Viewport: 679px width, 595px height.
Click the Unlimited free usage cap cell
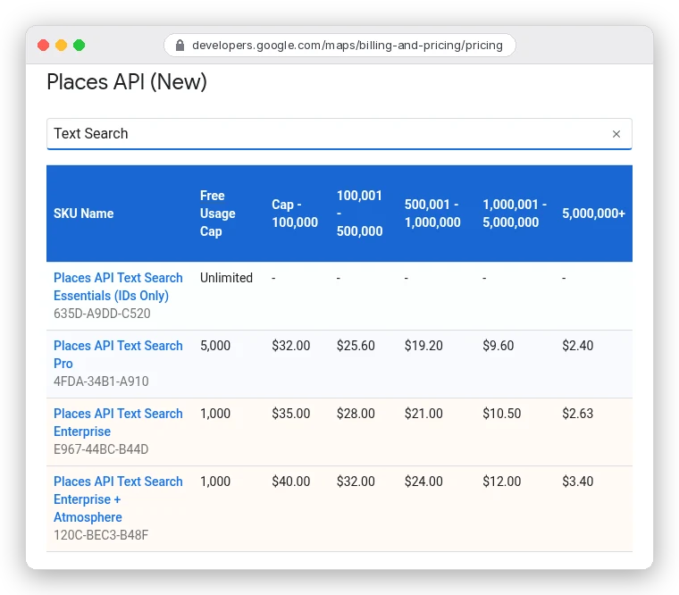(226, 278)
